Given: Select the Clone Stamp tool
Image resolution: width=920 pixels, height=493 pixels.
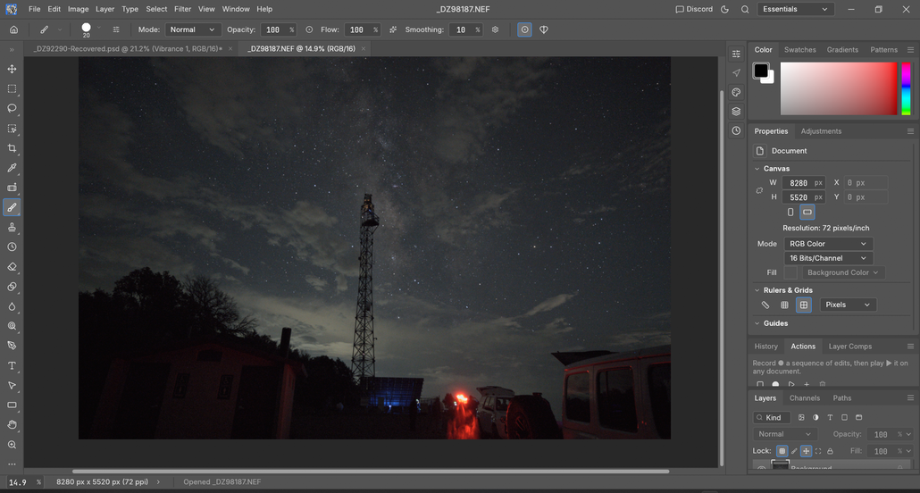Looking at the screenshot, I should click(12, 227).
